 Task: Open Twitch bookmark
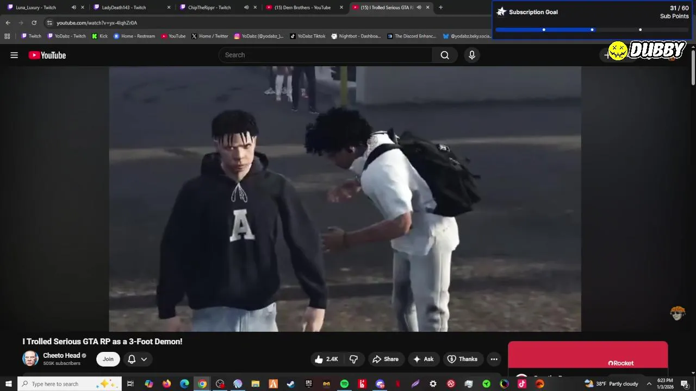(x=31, y=36)
